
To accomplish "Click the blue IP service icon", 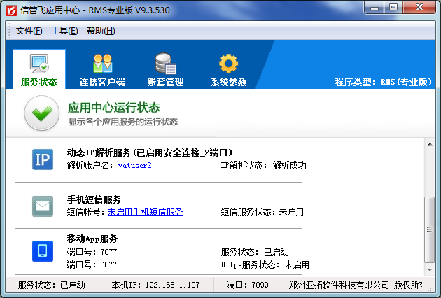I will coord(43,159).
